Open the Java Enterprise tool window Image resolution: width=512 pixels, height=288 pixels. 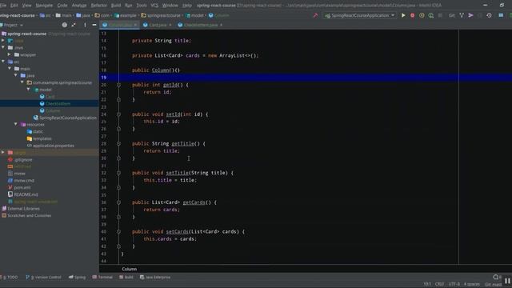pyautogui.click(x=155, y=278)
